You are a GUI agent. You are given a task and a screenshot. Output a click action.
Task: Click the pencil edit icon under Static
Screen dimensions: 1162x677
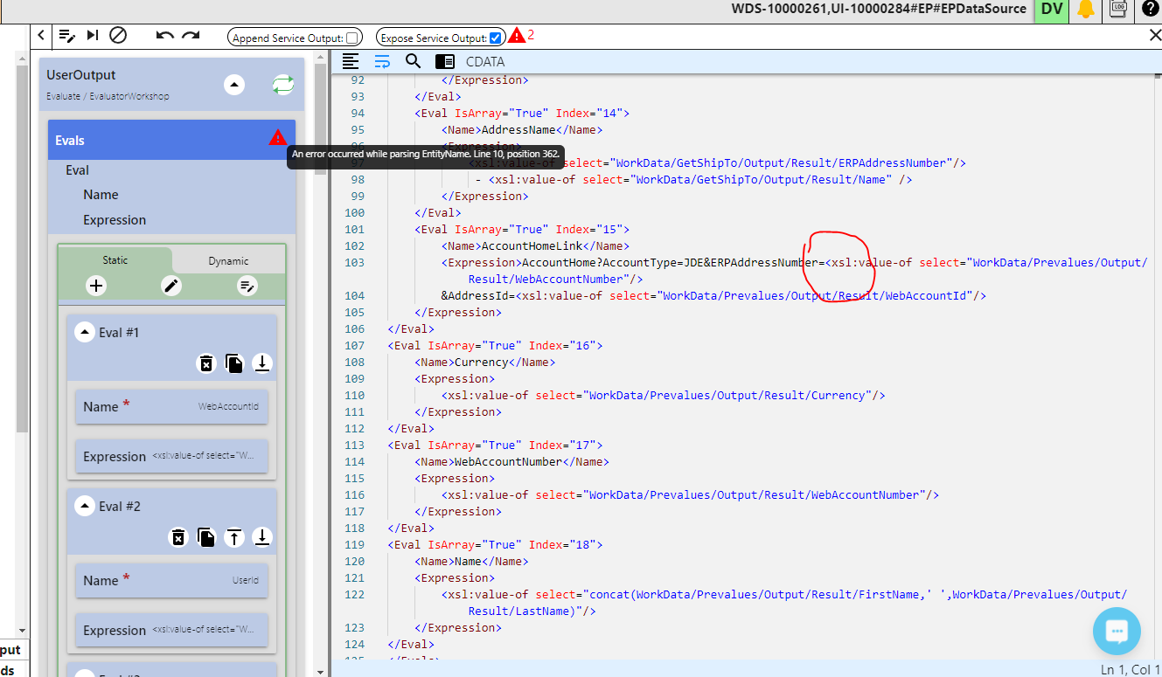point(171,286)
